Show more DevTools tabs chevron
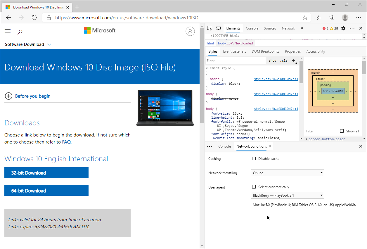This screenshot has width=367, height=249. [302, 28]
